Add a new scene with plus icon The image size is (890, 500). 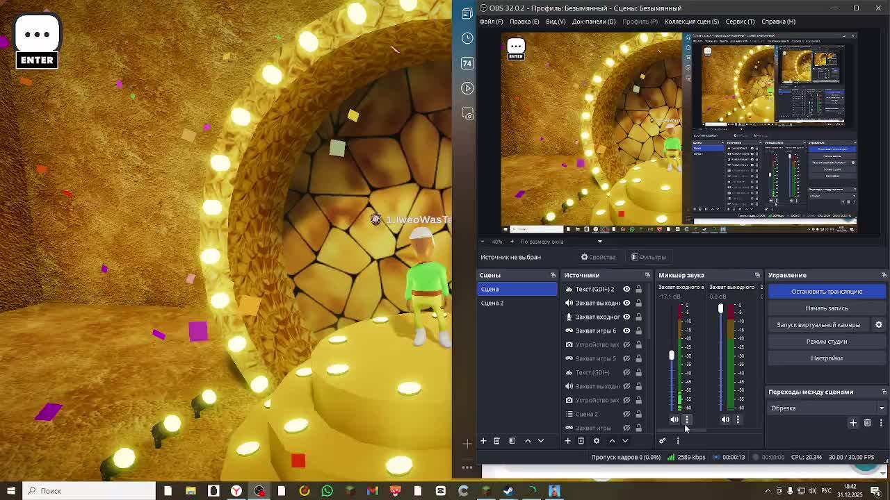tap(483, 441)
